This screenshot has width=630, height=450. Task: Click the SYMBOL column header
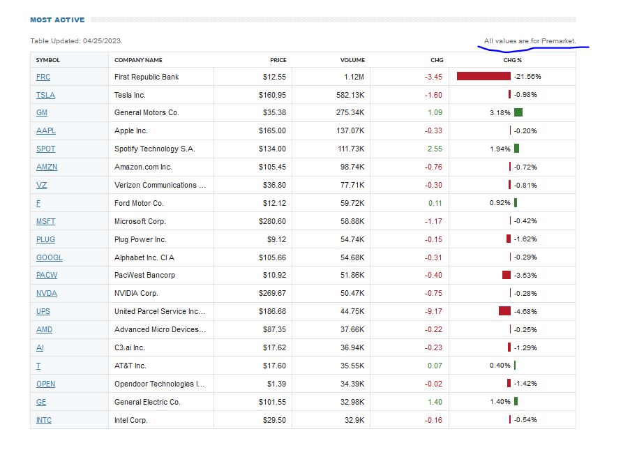coord(48,60)
